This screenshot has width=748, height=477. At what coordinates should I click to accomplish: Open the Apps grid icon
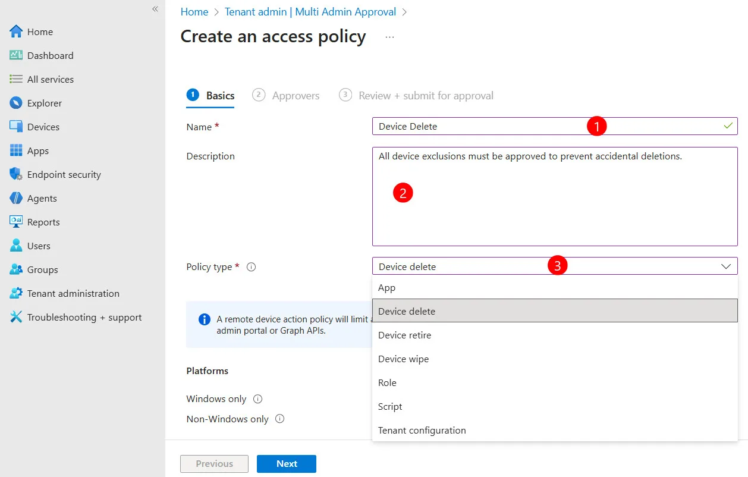[16, 150]
